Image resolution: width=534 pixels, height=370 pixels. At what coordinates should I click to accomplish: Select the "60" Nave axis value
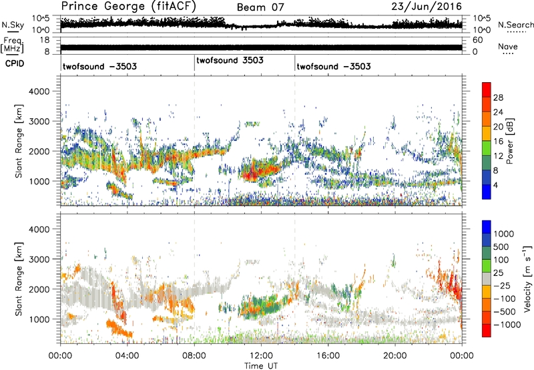477,40
